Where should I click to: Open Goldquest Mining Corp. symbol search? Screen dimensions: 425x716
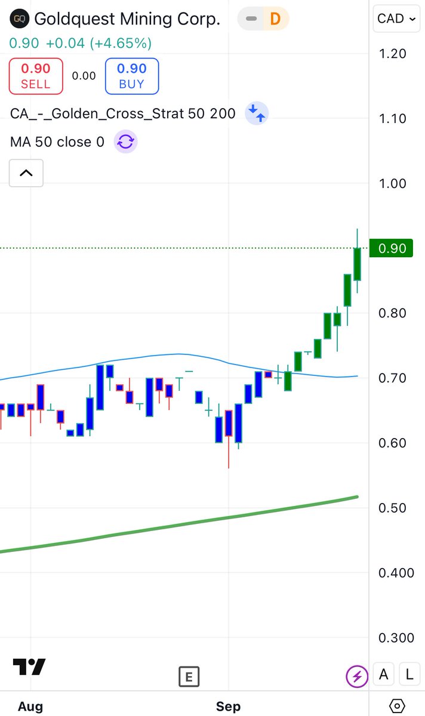coord(127,18)
